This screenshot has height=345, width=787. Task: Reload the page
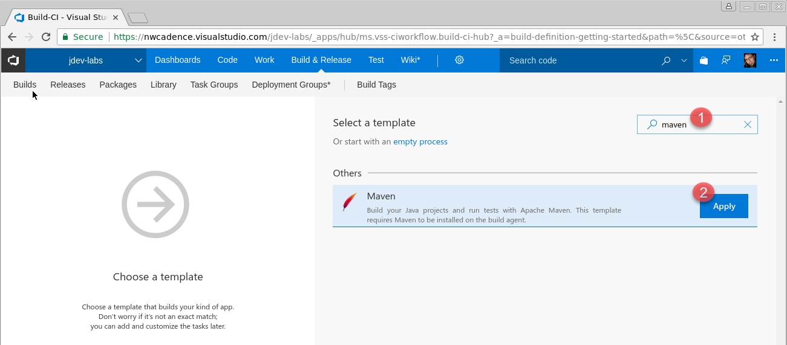tap(45, 37)
